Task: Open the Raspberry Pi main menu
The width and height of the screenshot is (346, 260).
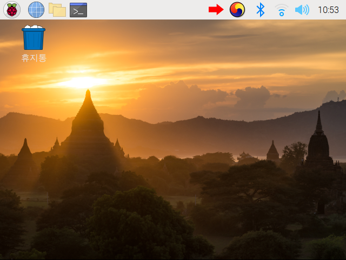Action: (x=12, y=10)
